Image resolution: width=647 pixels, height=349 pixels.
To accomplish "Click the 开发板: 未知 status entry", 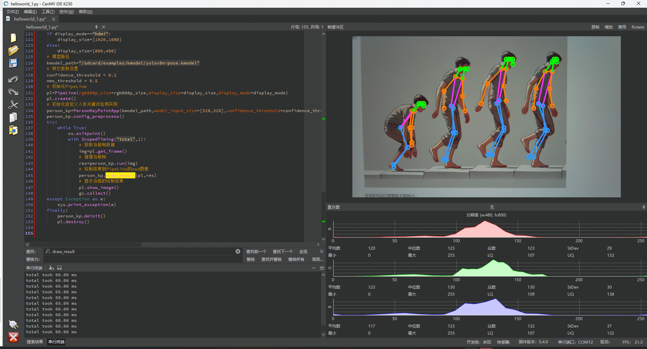I will point(479,342).
